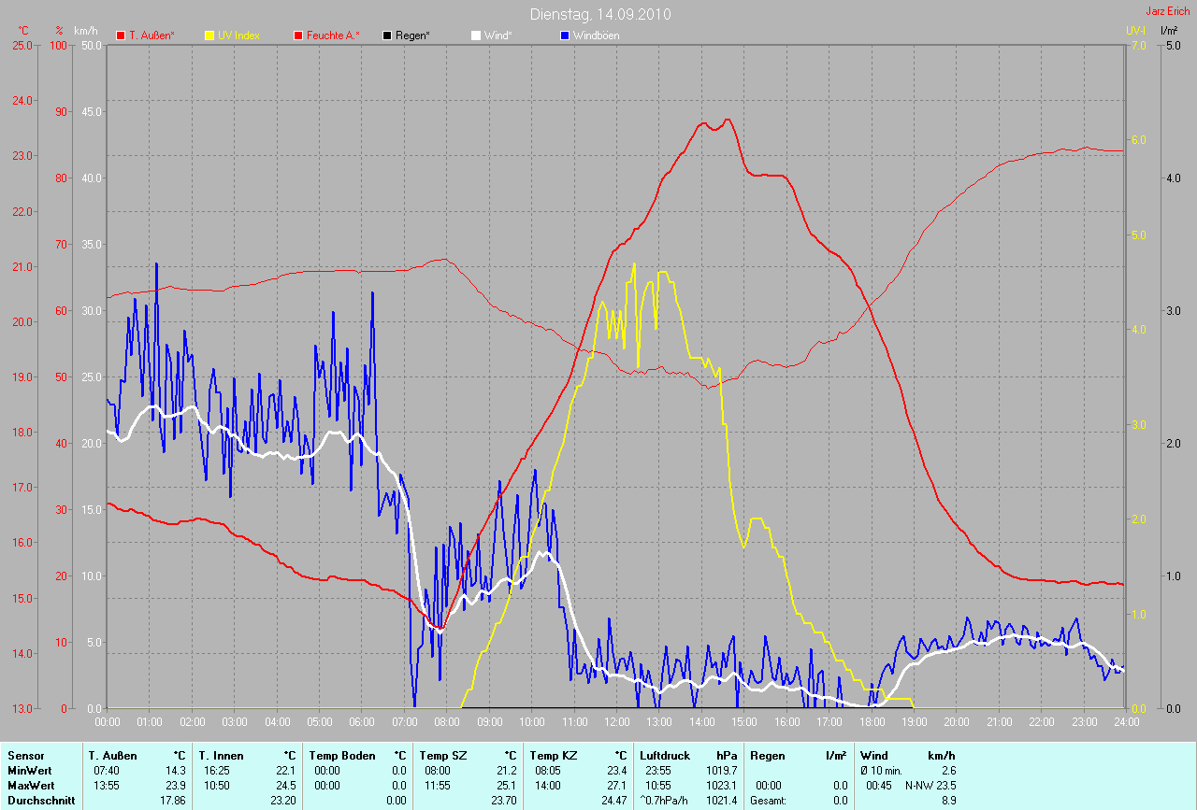Select the Durchschnitt row label
1197x810 pixels.
point(39,801)
